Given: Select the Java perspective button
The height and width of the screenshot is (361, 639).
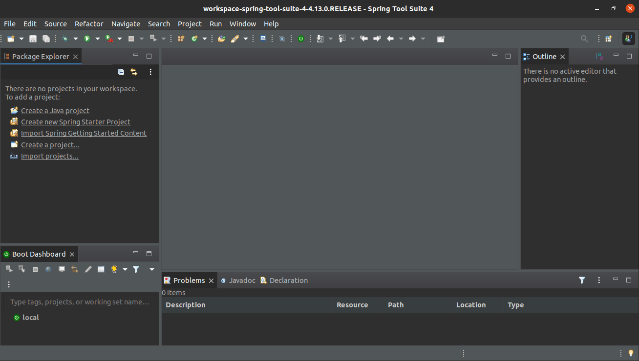Looking at the screenshot, I should point(629,39).
